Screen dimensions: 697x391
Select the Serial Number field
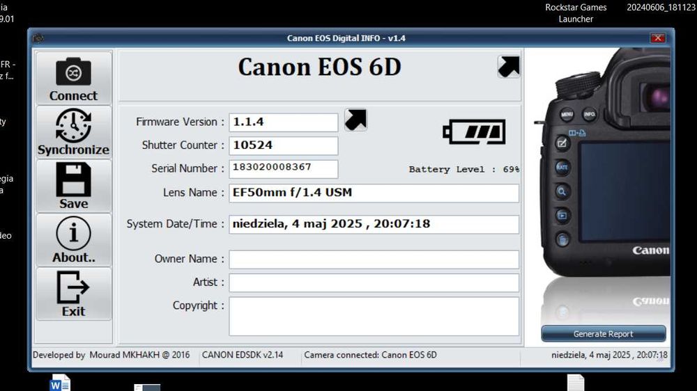coord(284,168)
